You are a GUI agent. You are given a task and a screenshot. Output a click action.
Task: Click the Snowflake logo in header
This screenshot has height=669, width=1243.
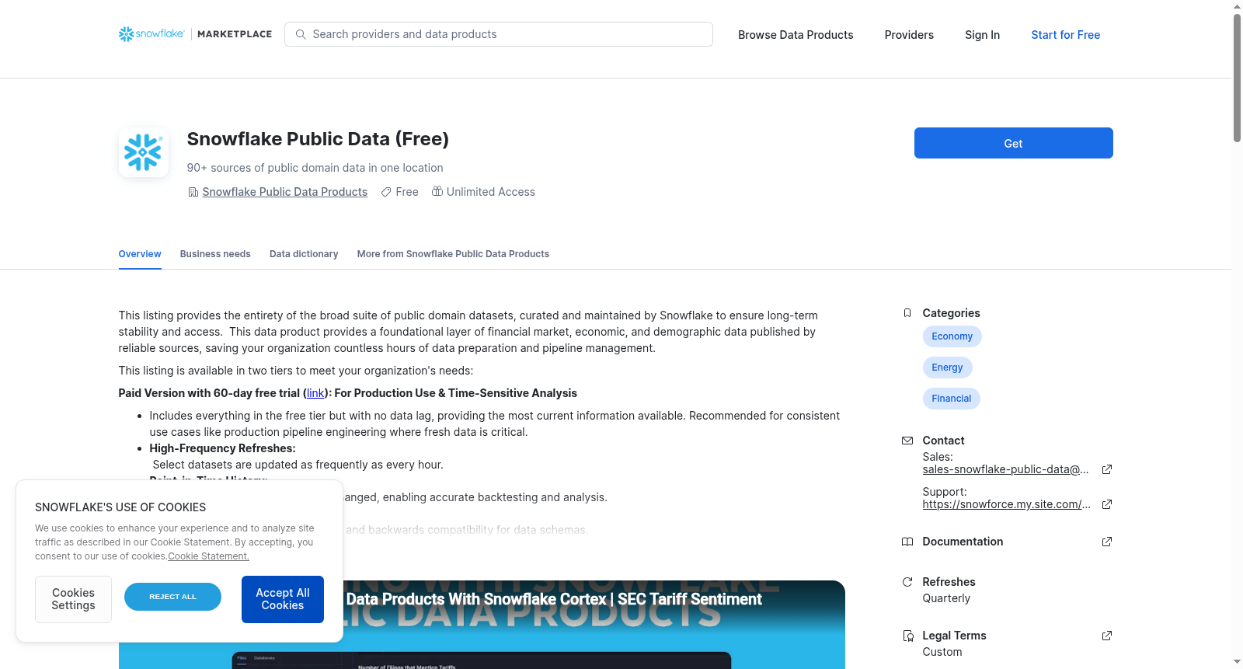pos(151,34)
